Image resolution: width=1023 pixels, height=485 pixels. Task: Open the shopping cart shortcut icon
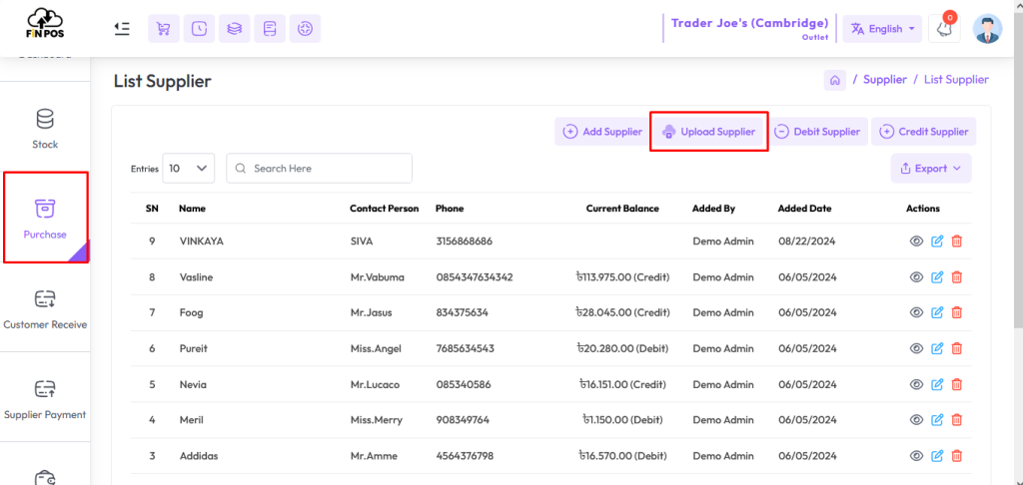(164, 29)
